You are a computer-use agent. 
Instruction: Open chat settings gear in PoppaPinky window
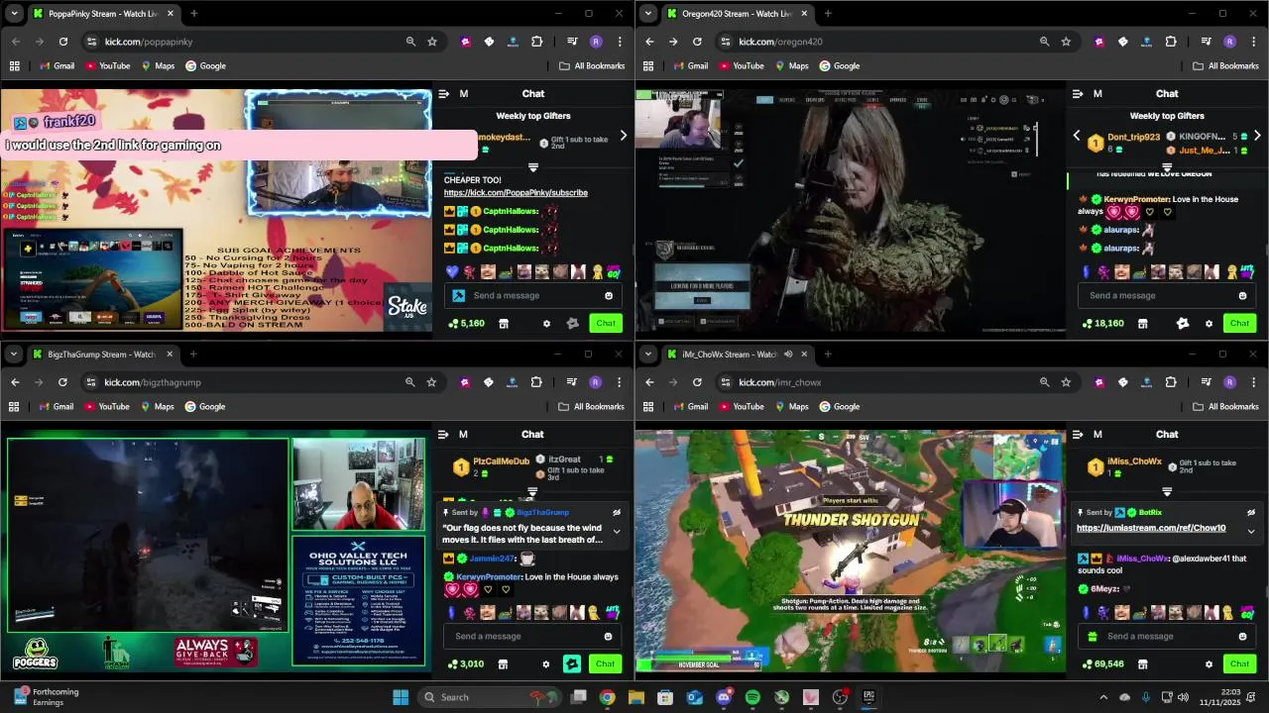click(x=546, y=323)
